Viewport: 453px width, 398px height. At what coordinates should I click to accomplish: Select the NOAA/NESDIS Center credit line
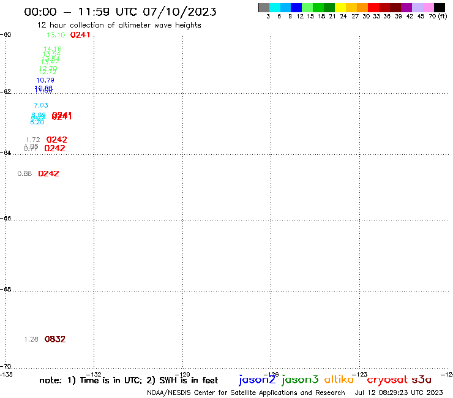click(x=246, y=393)
